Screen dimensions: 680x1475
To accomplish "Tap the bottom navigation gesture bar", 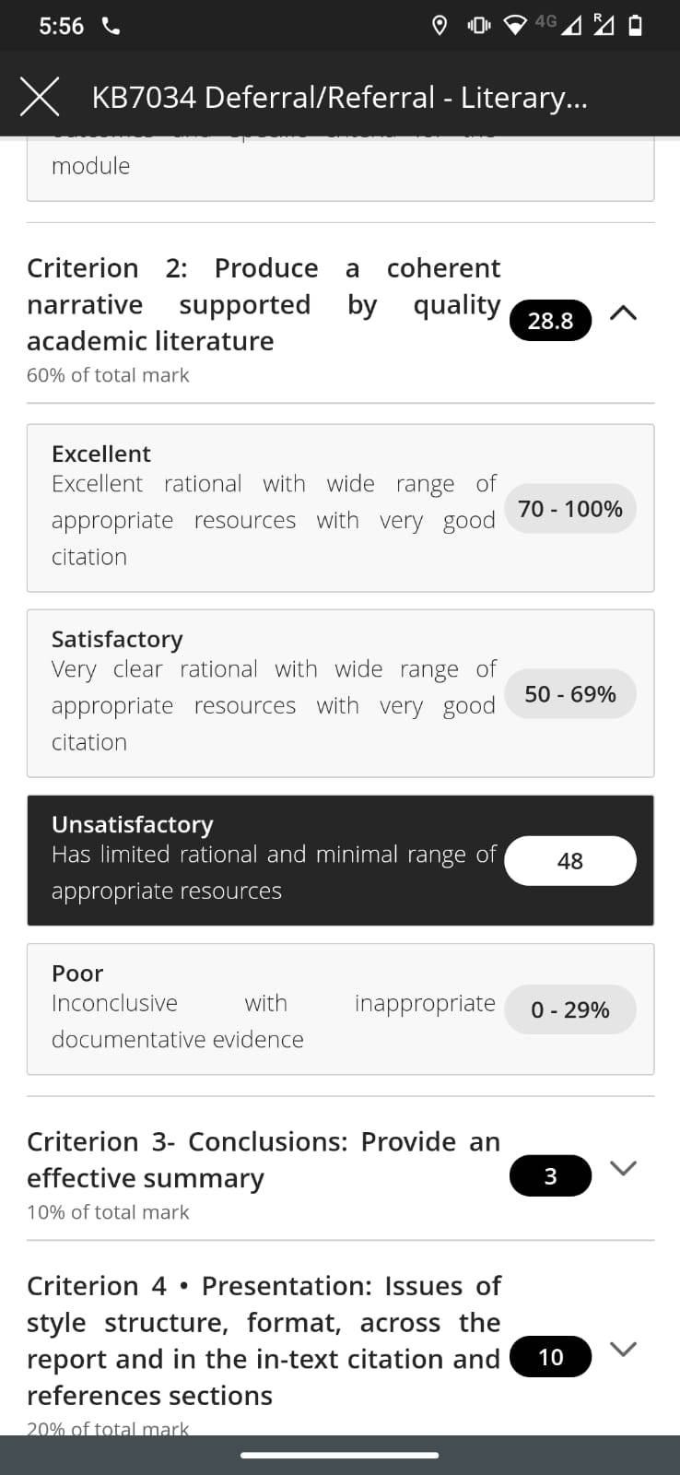I will [x=340, y=1456].
